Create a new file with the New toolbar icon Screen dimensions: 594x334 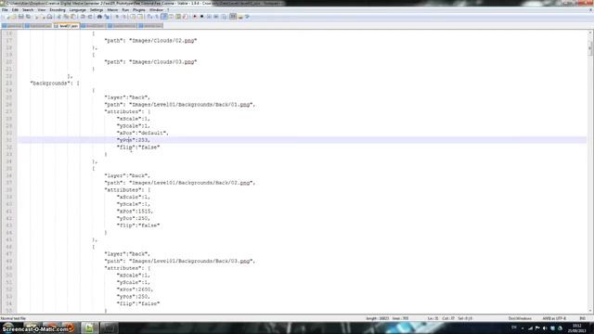pos(6,17)
